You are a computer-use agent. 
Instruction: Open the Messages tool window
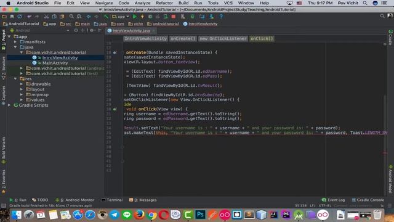tap(143, 200)
